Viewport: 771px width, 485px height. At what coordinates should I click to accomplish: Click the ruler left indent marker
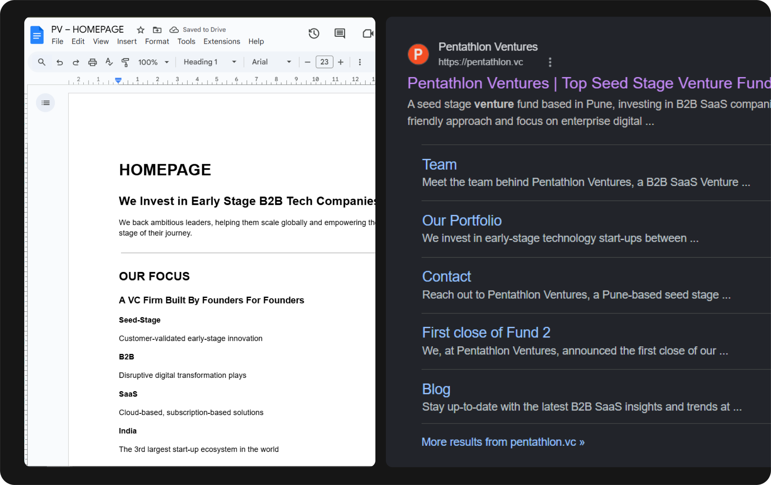click(118, 80)
